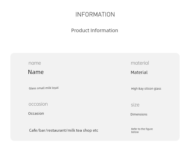Image resolution: width=190 pixels, height=156 pixels.
Task: Click the Material heading
Action: (139, 72)
